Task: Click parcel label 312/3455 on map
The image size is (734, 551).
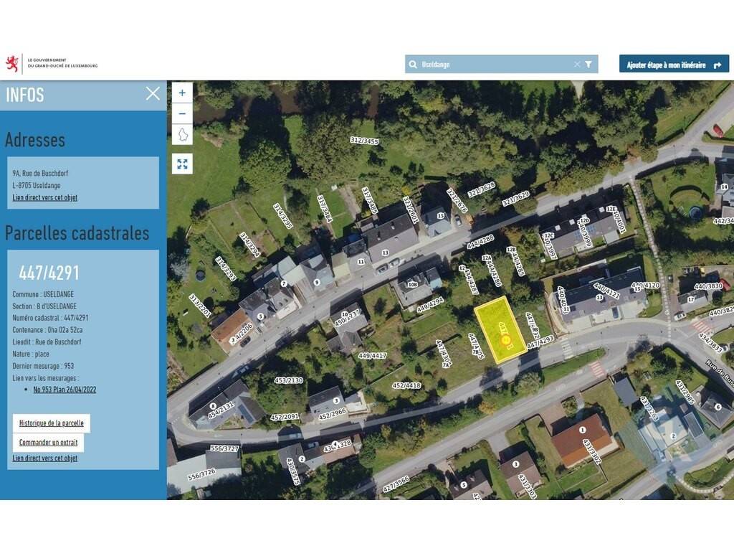Action: click(x=364, y=141)
